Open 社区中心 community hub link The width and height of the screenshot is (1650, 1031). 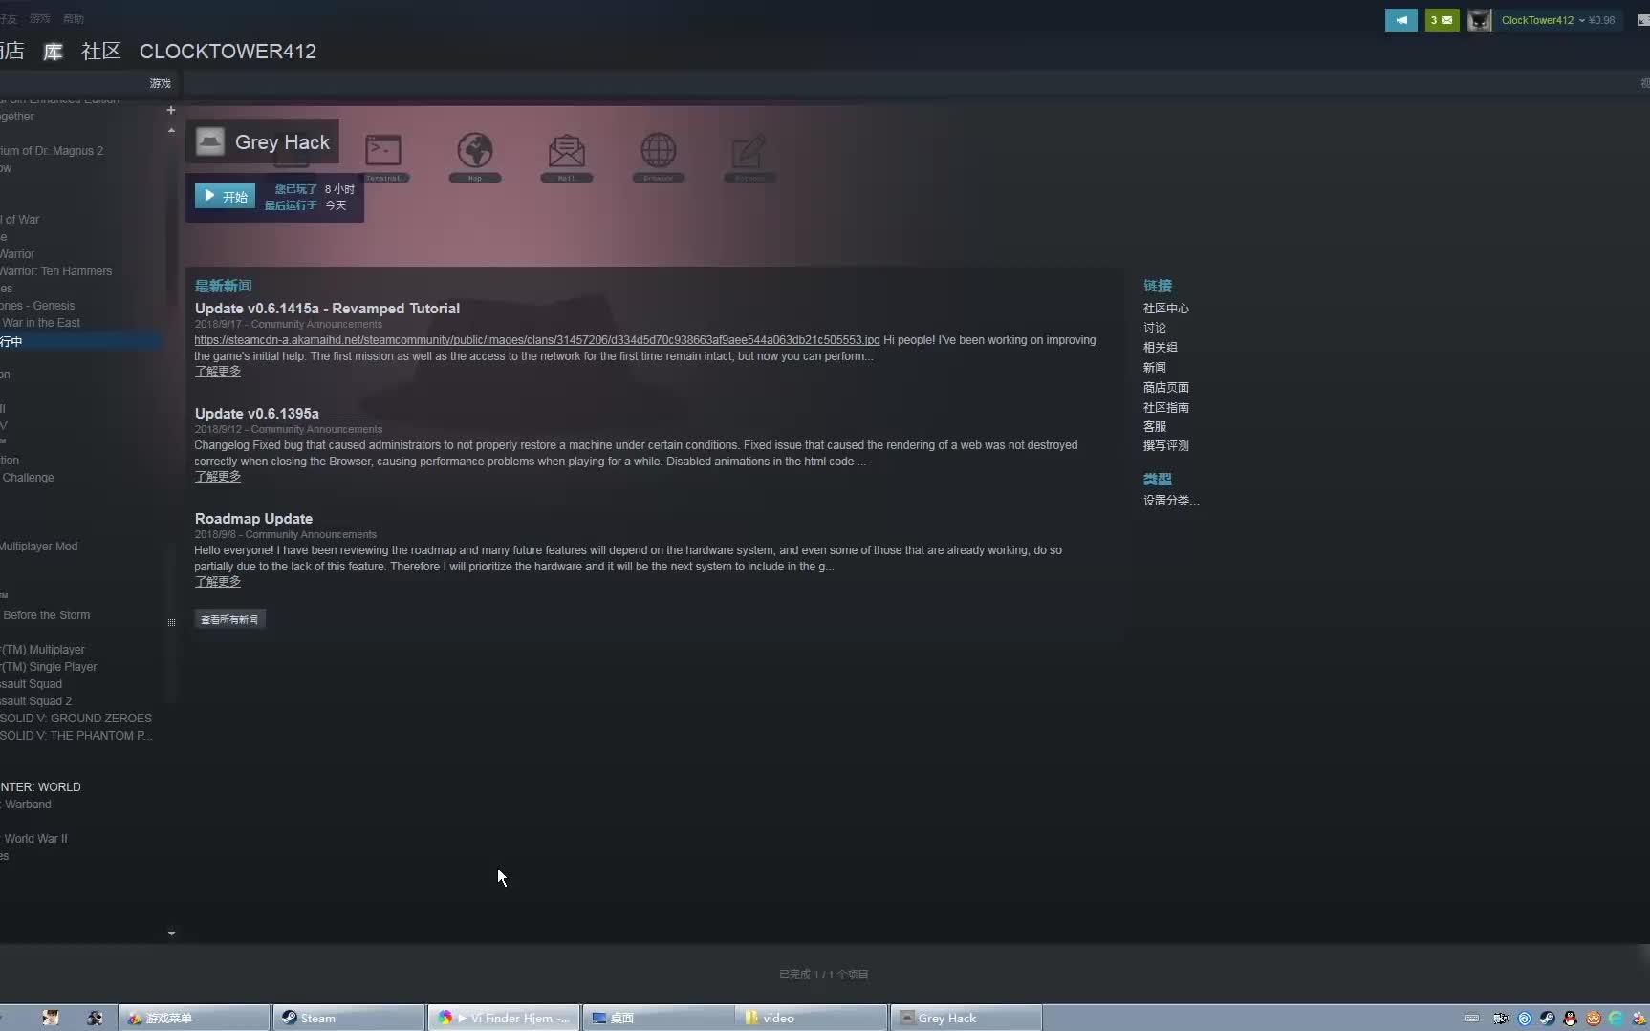tap(1166, 309)
